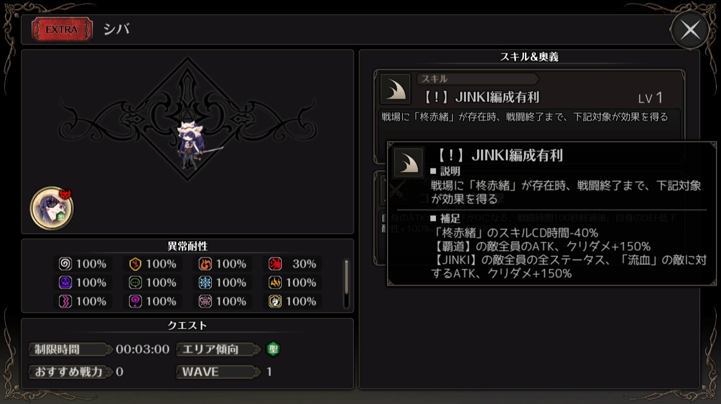Viewport: 721px width, 404px height.
Task: Tap the blue snowflake freeze resistance icon
Action: 206,282
